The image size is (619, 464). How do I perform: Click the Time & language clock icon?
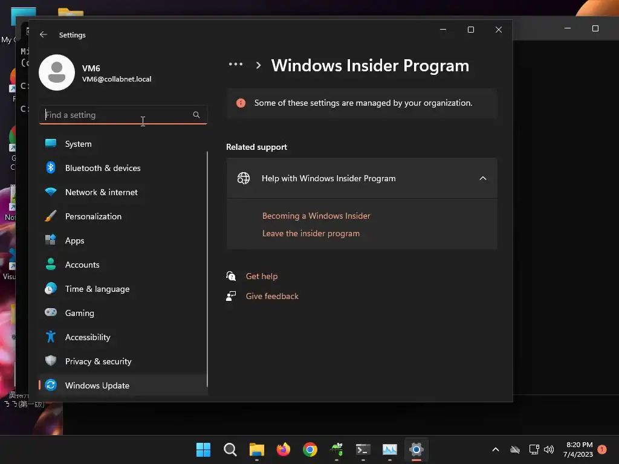pyautogui.click(x=51, y=288)
